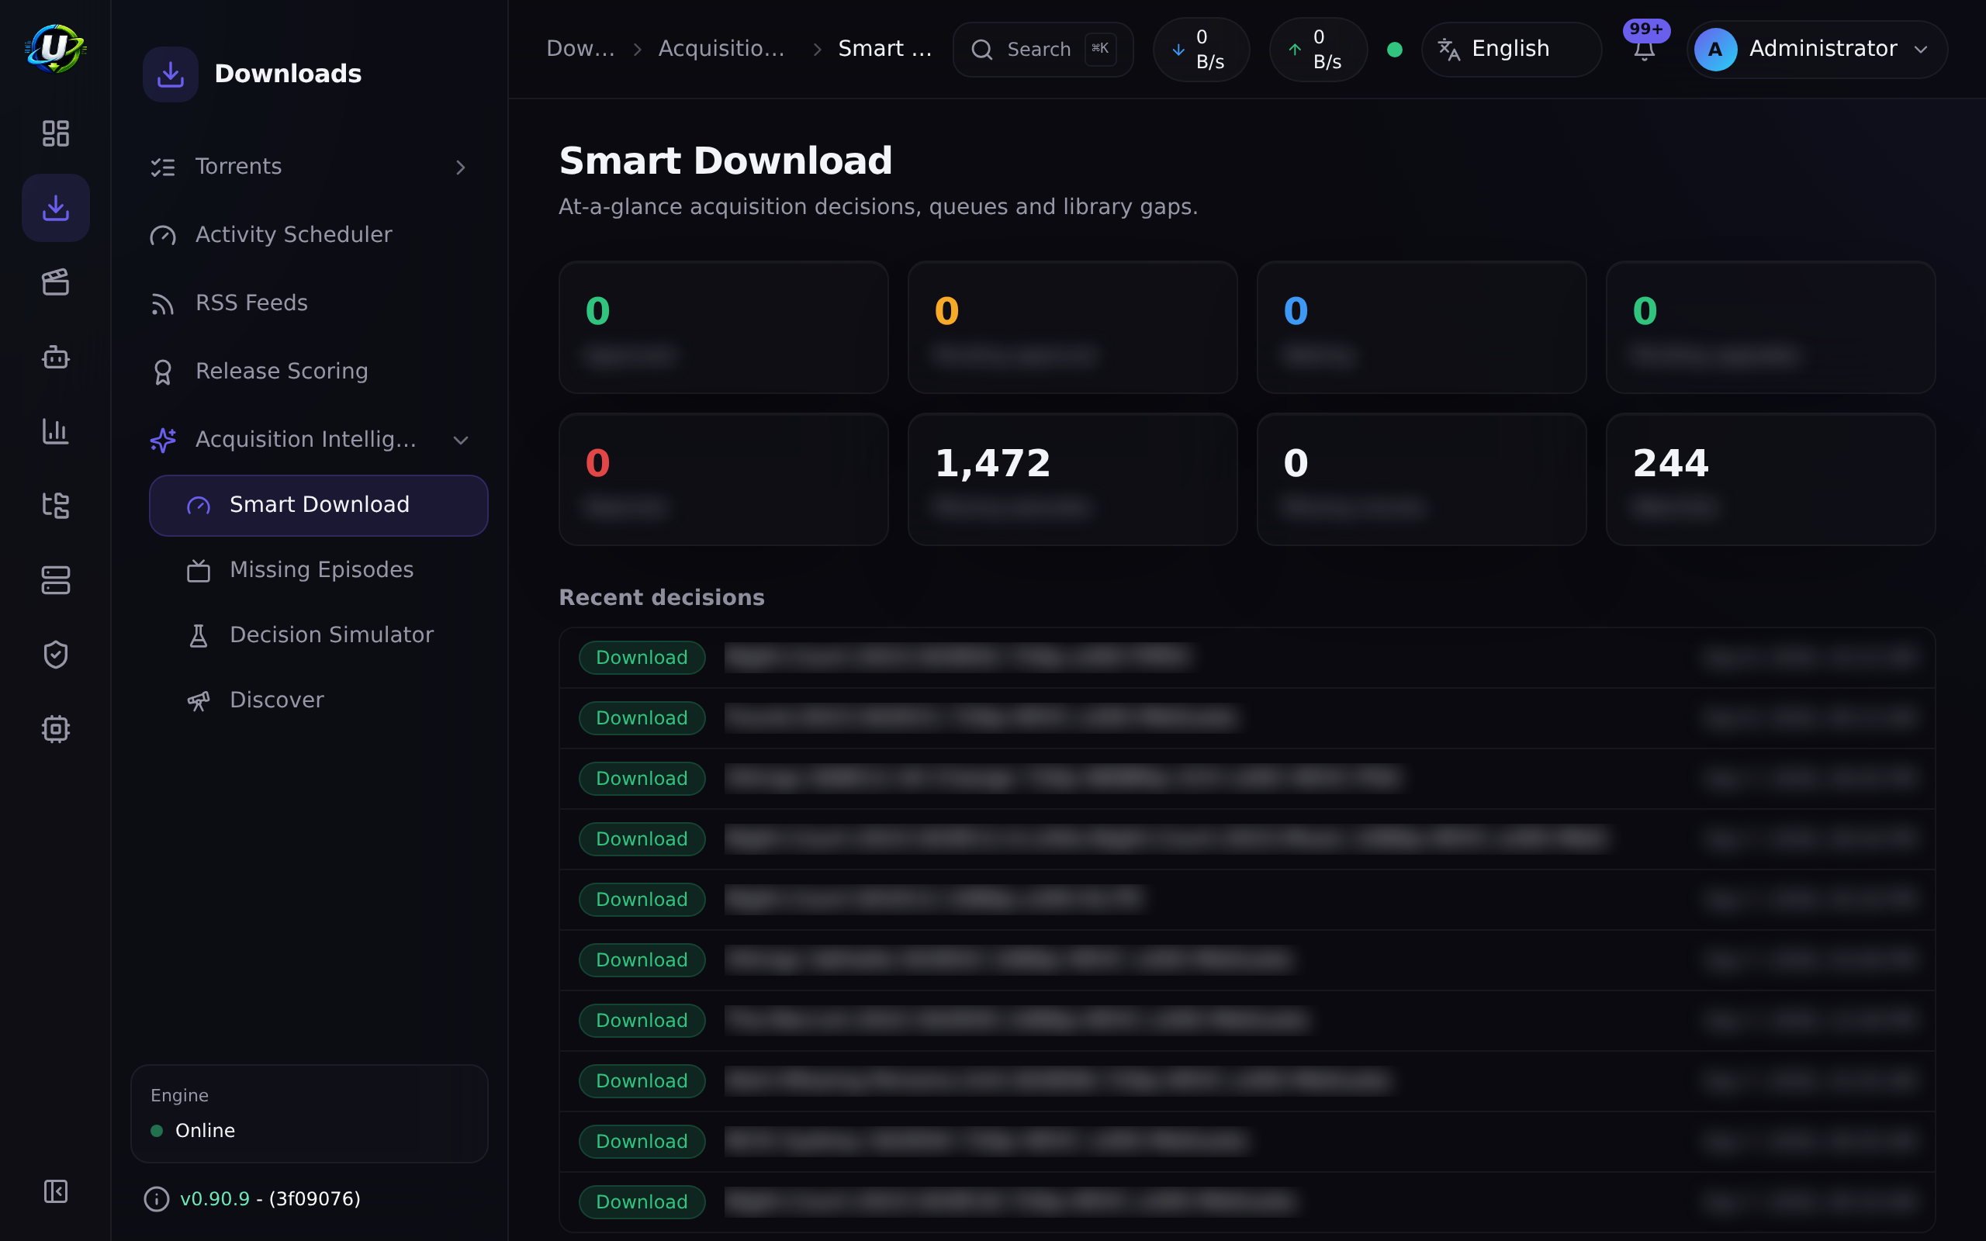Open the Administrator account menu
Image resolution: width=1986 pixels, height=1241 pixels.
click(1816, 49)
